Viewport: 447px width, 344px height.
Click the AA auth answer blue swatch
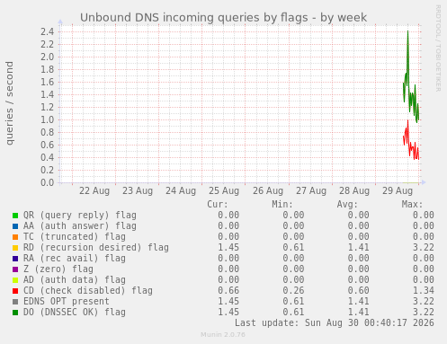click(15, 226)
